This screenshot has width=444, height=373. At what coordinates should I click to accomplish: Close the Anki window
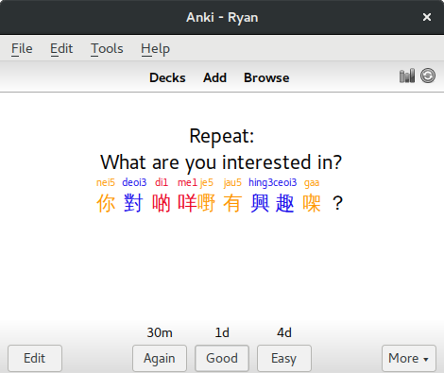pyautogui.click(x=427, y=17)
